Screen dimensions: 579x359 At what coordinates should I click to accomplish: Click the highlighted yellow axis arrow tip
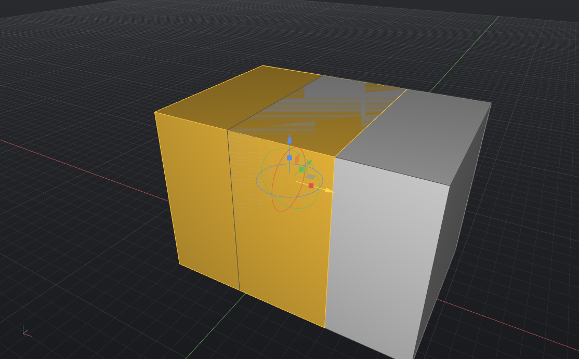328,190
